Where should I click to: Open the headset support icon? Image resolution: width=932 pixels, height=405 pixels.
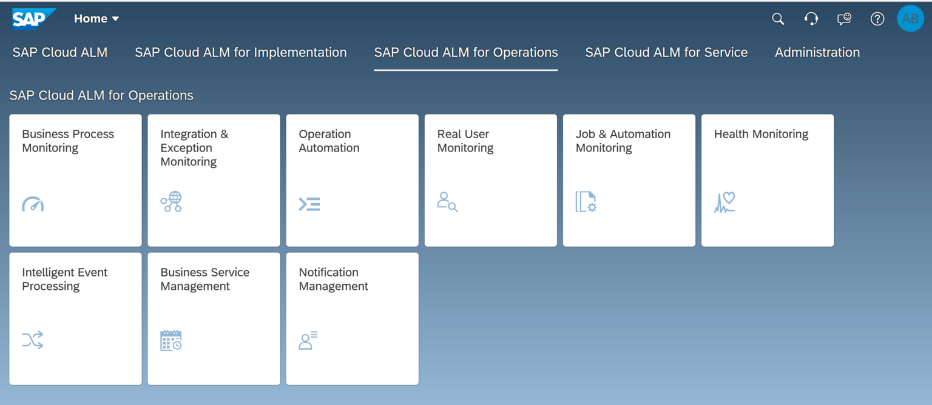tap(811, 19)
